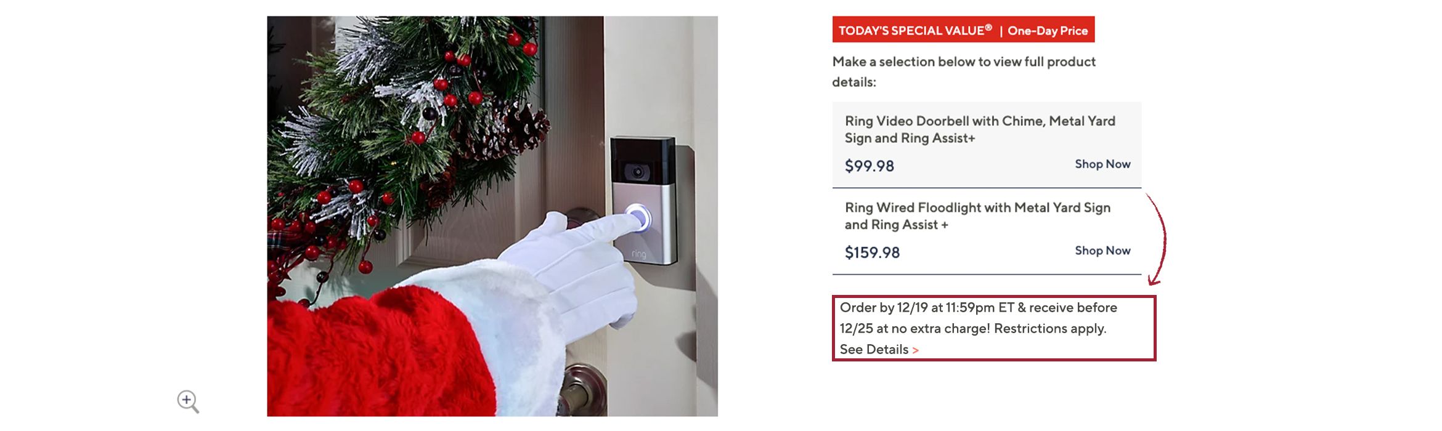Click the Ring doorbell glowing button in photo
The image size is (1442, 431).
tap(638, 217)
